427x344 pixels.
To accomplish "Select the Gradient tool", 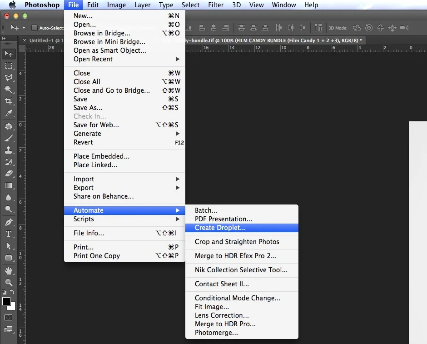I will pos(9,185).
